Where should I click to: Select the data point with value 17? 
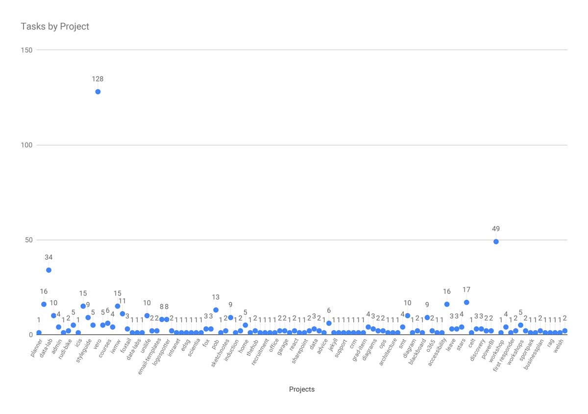(x=466, y=302)
